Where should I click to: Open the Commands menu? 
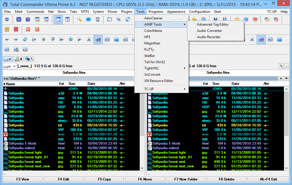[35, 12]
